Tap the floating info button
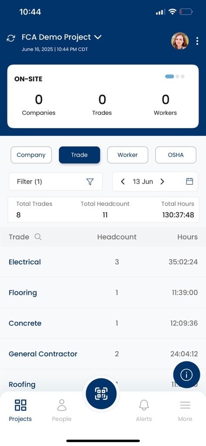 tap(187, 375)
